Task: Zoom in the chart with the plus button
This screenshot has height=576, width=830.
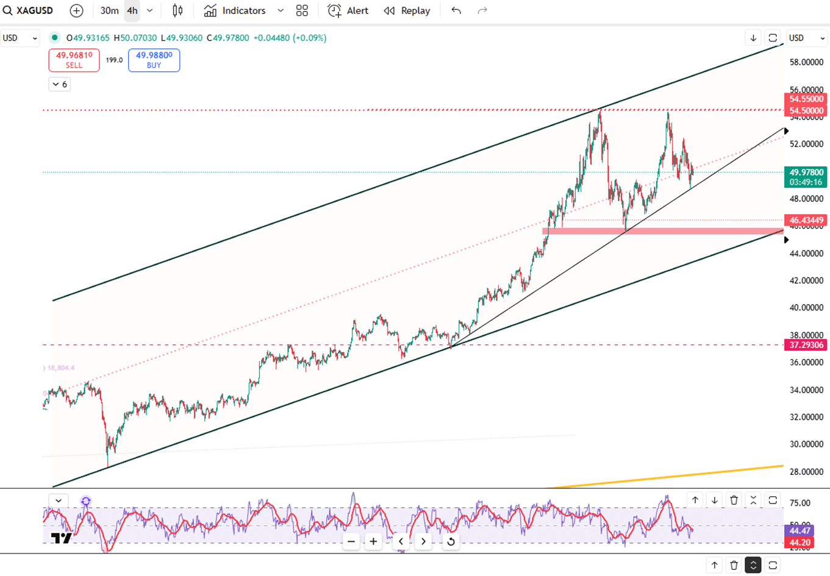Action: coord(373,541)
